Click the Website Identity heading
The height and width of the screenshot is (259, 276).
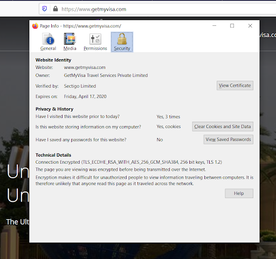[x=53, y=60]
